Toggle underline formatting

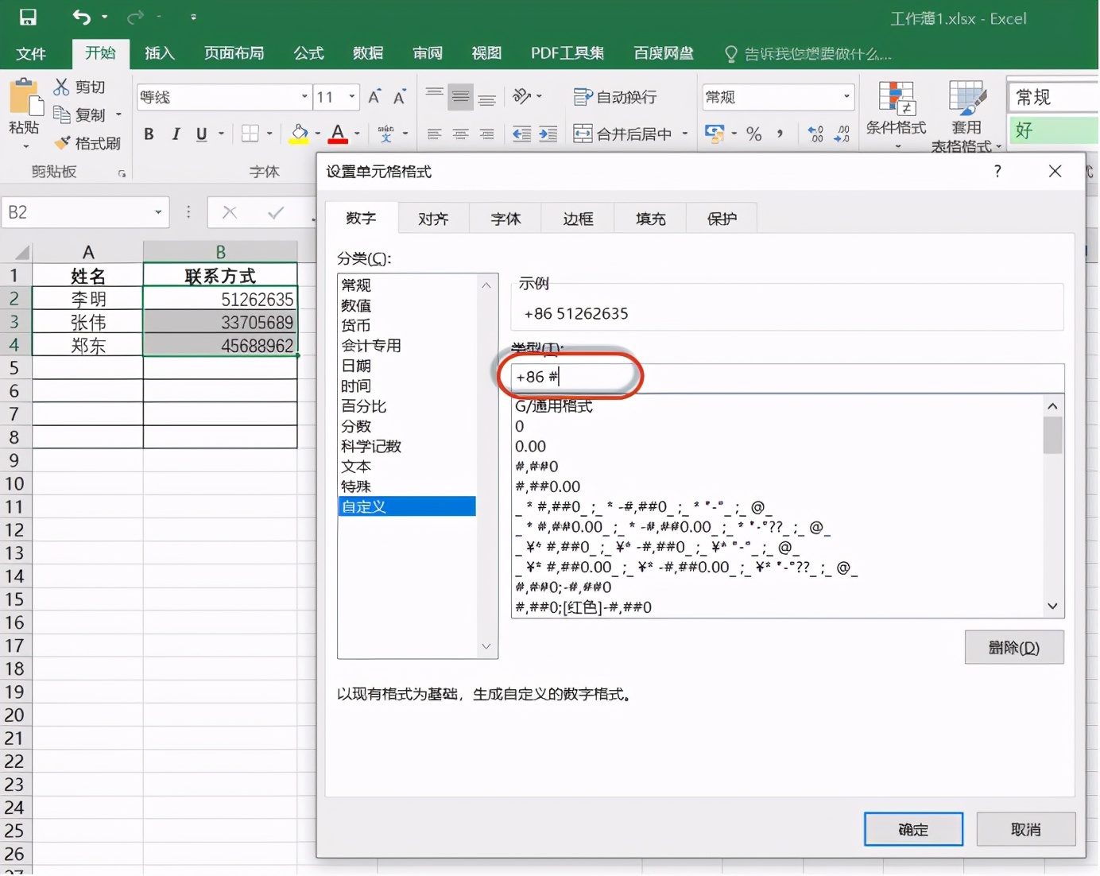click(202, 134)
